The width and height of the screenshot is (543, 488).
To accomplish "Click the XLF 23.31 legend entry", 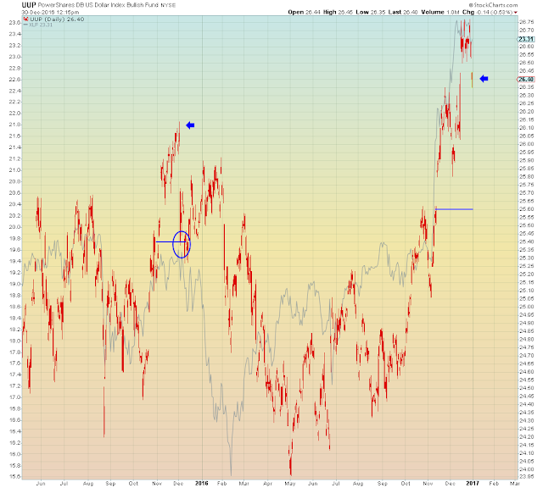I will coord(41,25).
